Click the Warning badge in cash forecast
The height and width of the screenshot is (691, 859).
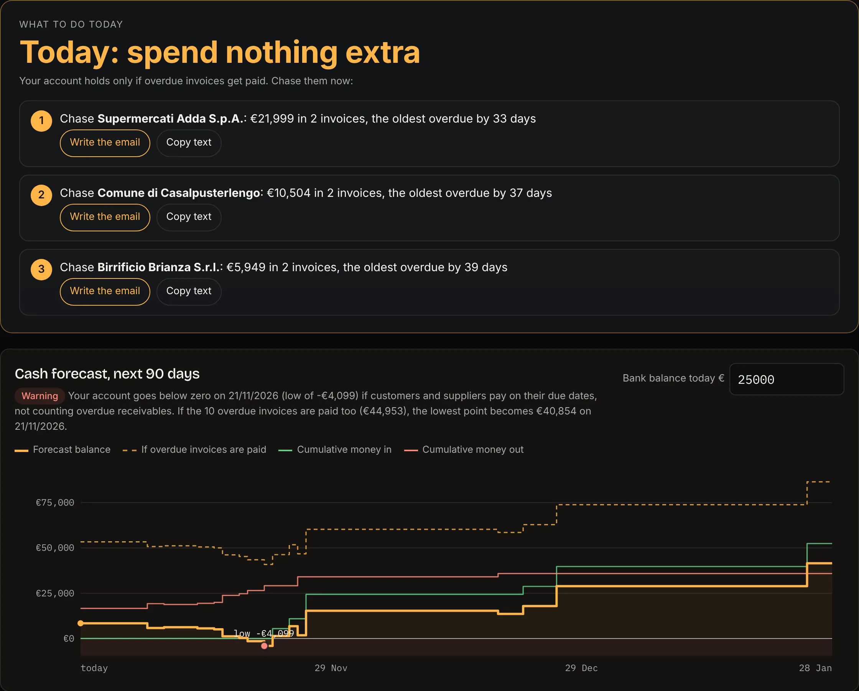pos(40,396)
